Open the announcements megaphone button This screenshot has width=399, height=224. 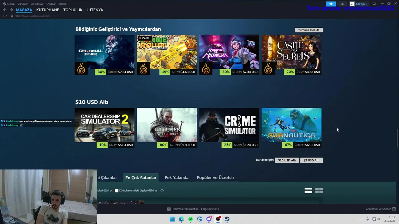(x=331, y=4)
